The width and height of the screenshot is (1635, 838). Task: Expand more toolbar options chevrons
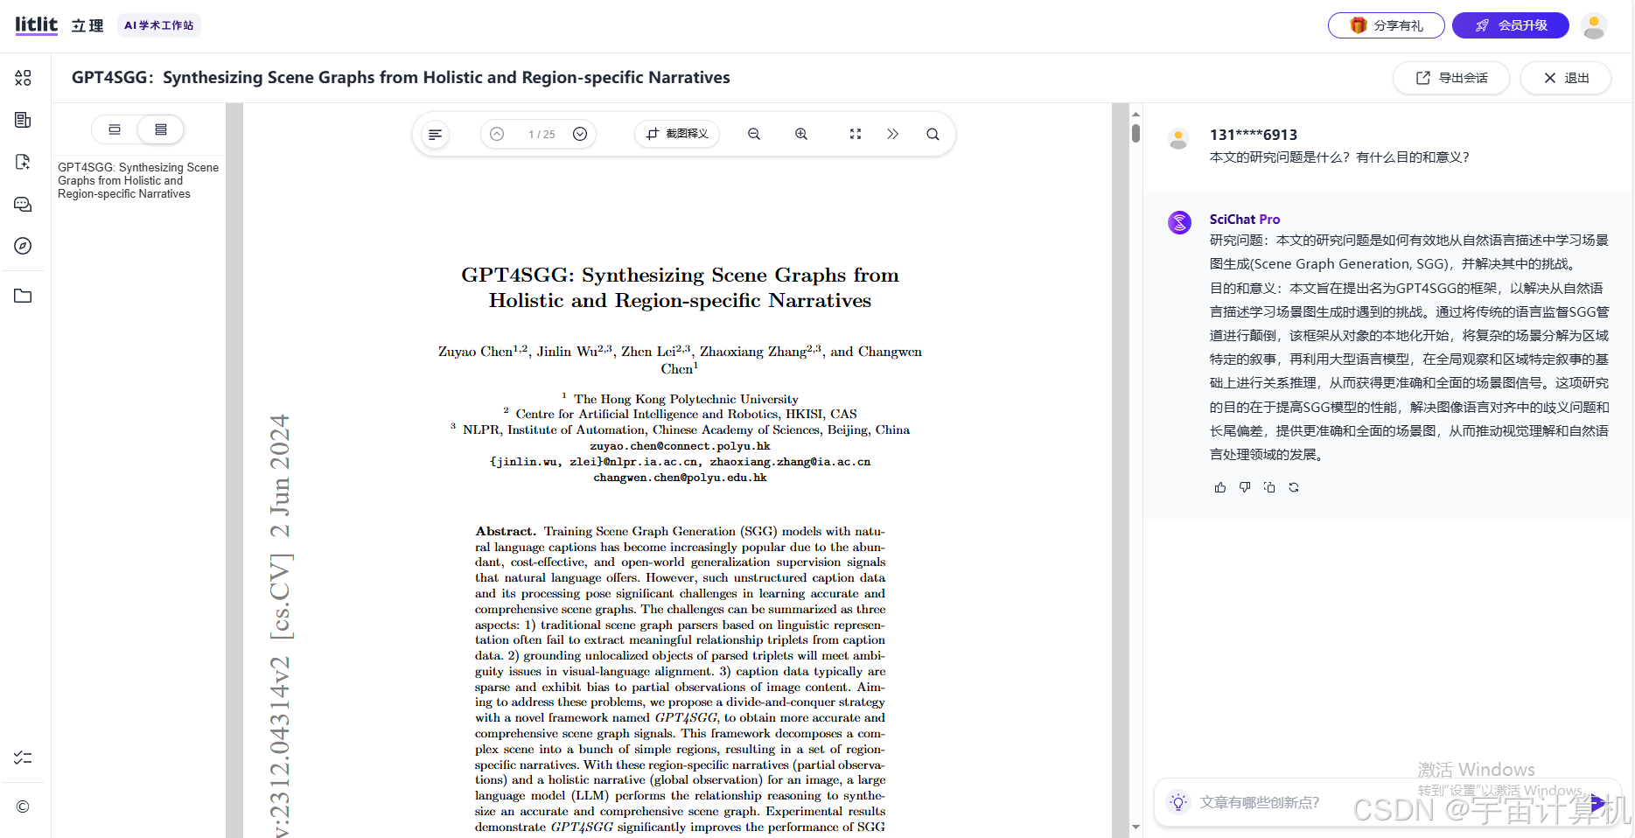[x=892, y=134]
